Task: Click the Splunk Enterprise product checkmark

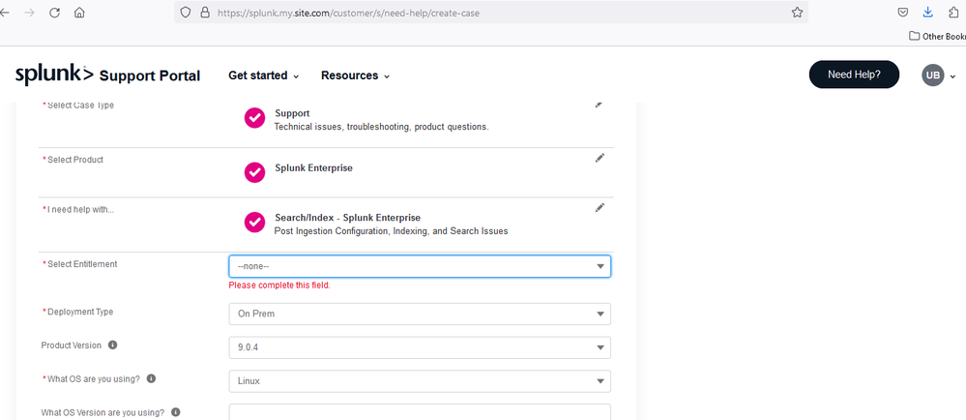Action: [x=254, y=171]
